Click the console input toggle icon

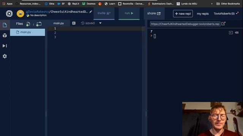[230, 33]
